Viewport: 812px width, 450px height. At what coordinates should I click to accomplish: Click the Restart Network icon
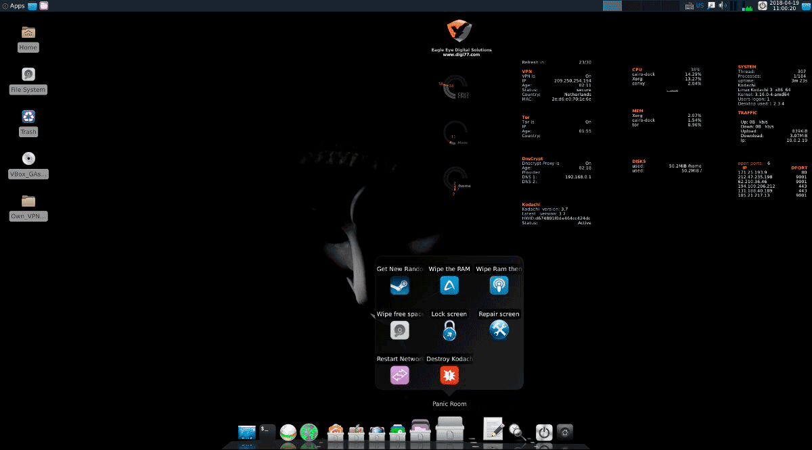(400, 375)
